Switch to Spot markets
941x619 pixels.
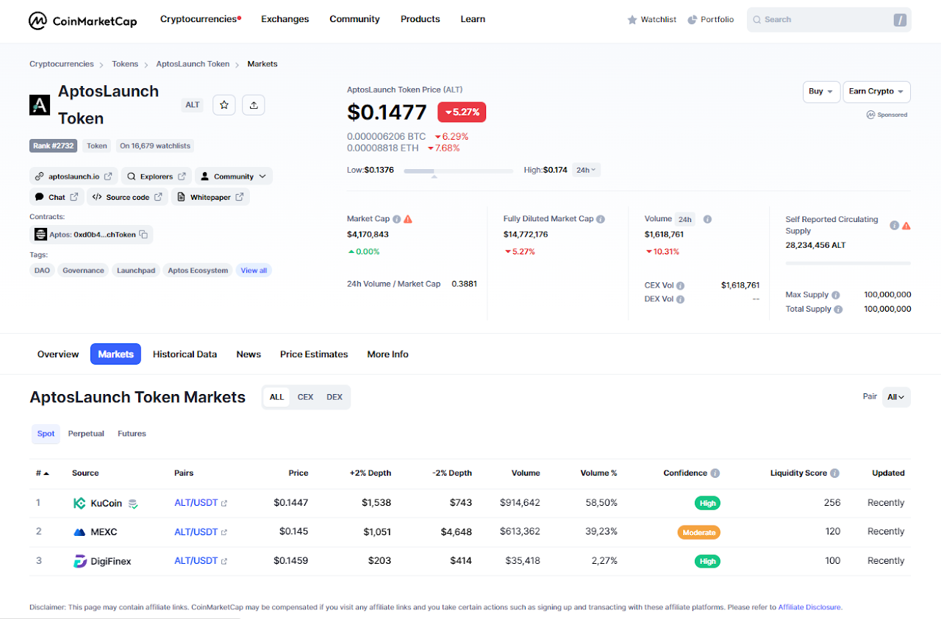click(x=46, y=434)
